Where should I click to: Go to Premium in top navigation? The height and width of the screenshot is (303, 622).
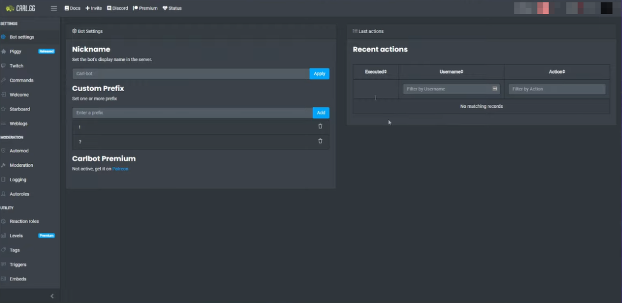[145, 8]
